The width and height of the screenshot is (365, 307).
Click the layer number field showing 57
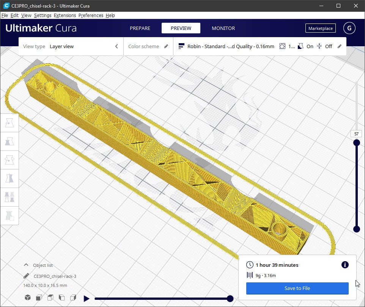[356, 134]
